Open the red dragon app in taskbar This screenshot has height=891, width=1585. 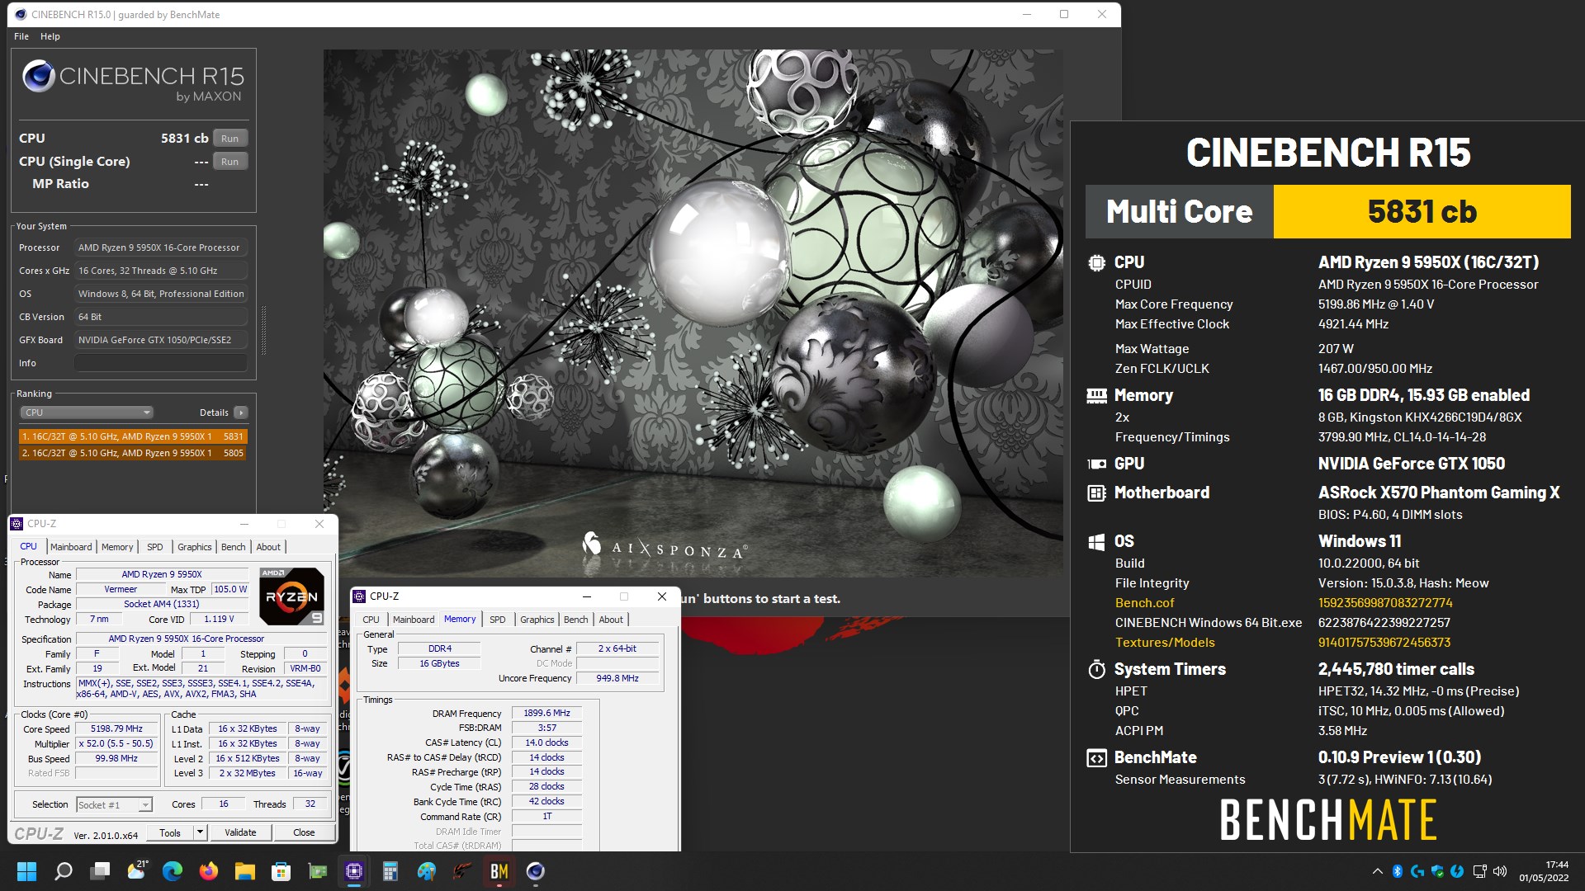(463, 871)
